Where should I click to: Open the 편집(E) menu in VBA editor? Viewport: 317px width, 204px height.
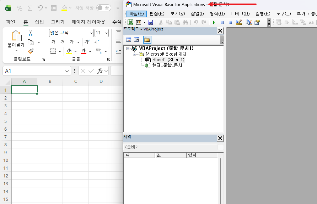click(157, 14)
